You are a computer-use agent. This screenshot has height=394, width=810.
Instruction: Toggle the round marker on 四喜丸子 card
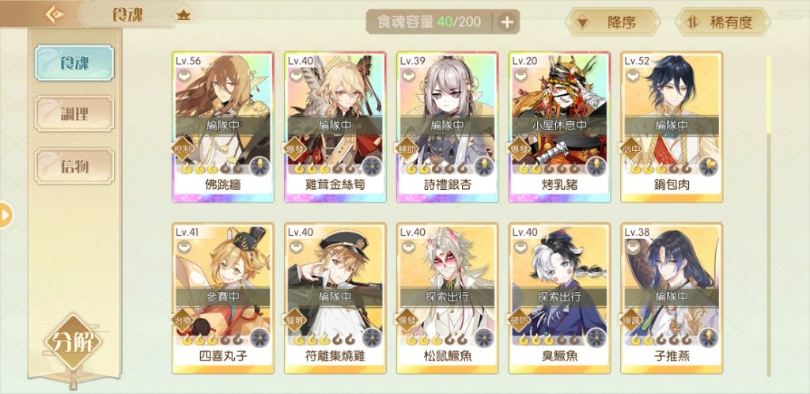[x=184, y=248]
